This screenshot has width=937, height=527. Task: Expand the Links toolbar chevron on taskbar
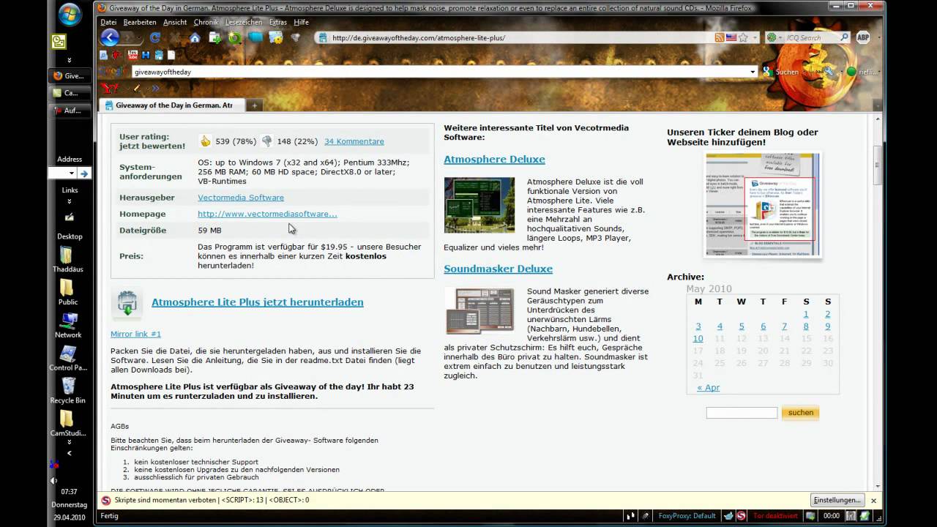(x=70, y=201)
